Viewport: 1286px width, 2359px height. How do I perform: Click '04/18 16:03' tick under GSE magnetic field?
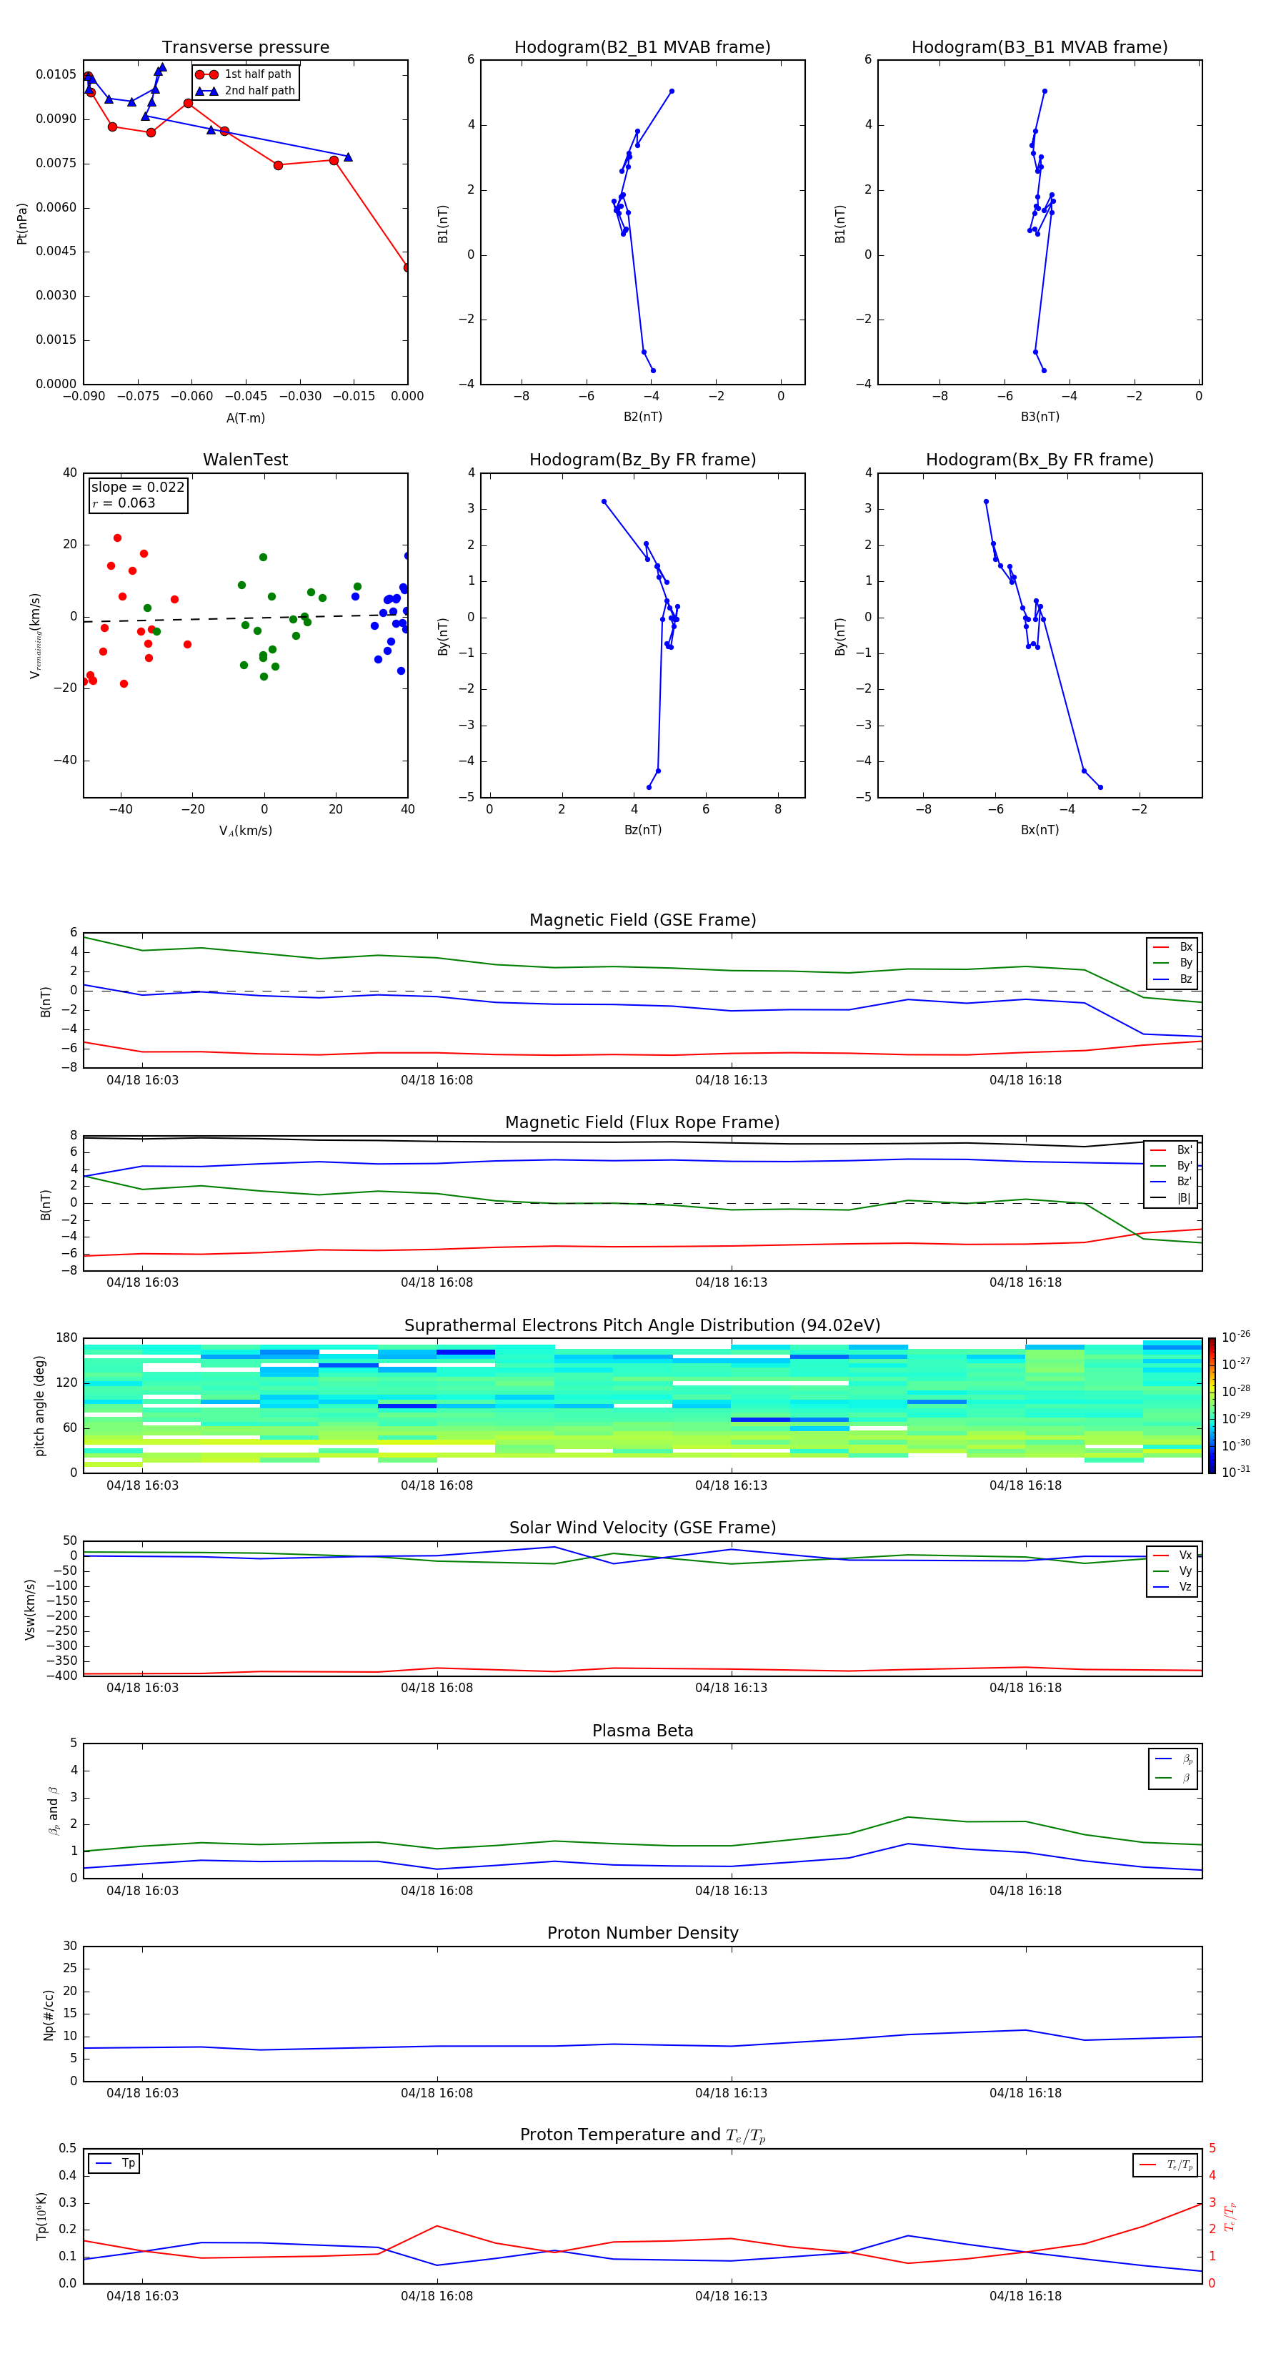point(143,1081)
